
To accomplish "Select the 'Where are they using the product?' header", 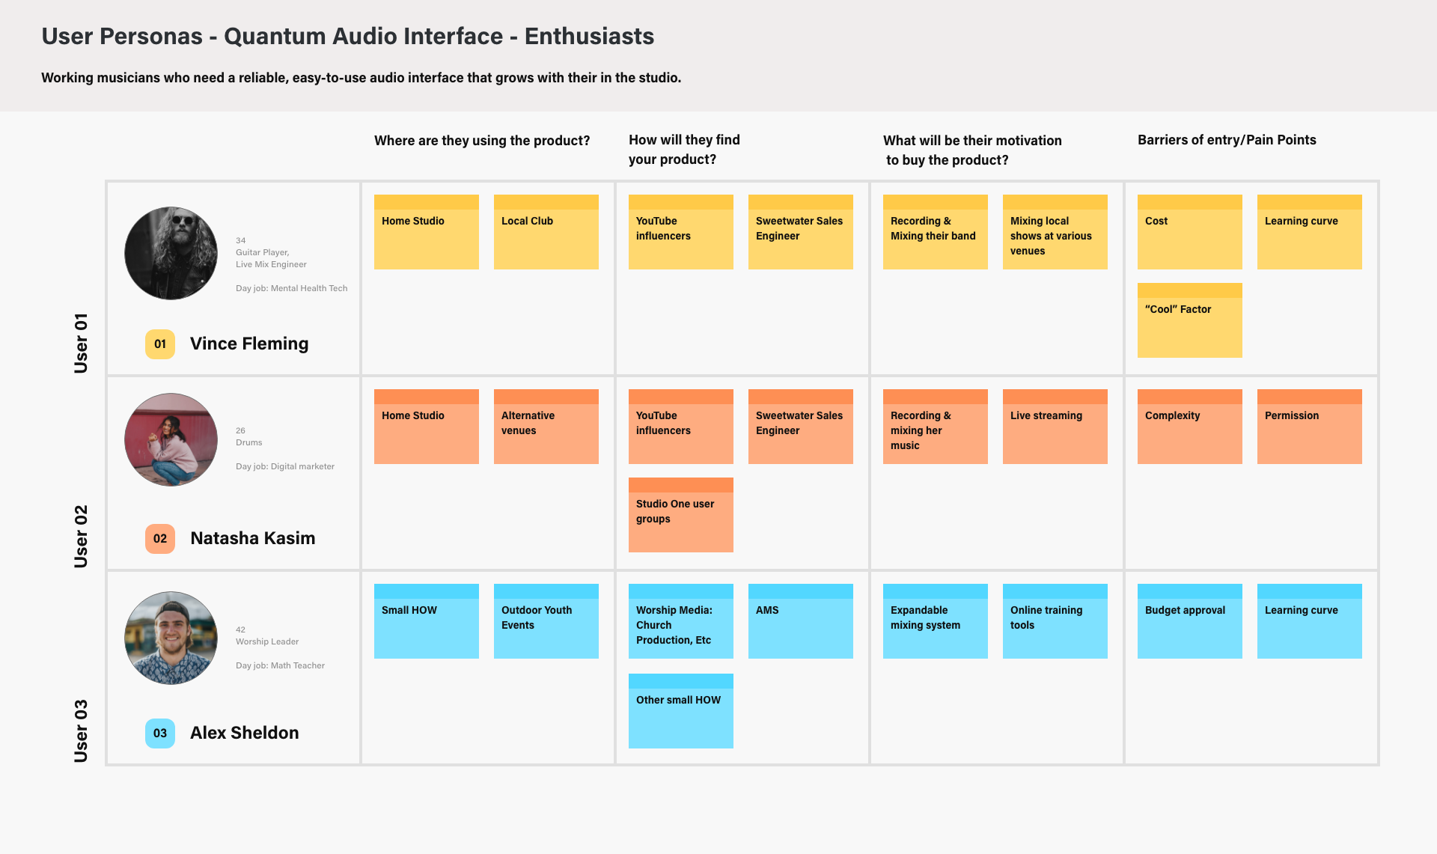I will 482,141.
